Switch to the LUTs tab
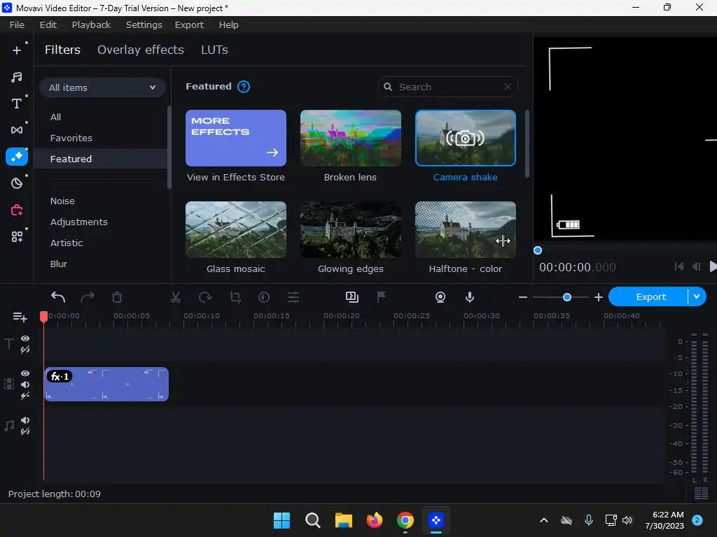This screenshot has width=717, height=537. (214, 50)
